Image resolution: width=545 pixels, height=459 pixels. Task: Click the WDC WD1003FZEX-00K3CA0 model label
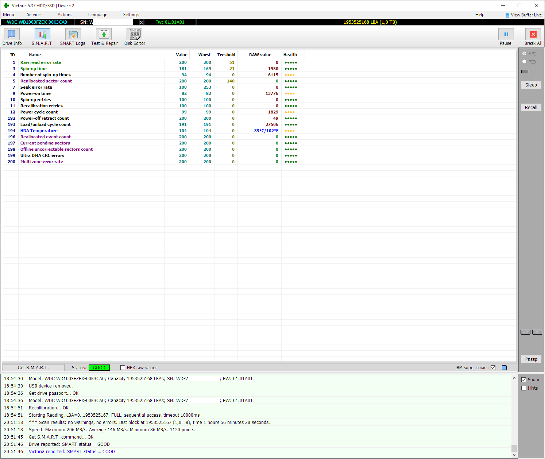pyautogui.click(x=37, y=22)
